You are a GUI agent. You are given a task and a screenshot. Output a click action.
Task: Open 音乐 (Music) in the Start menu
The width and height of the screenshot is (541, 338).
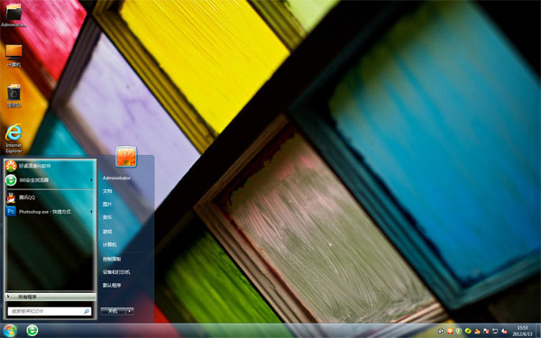pyautogui.click(x=107, y=217)
